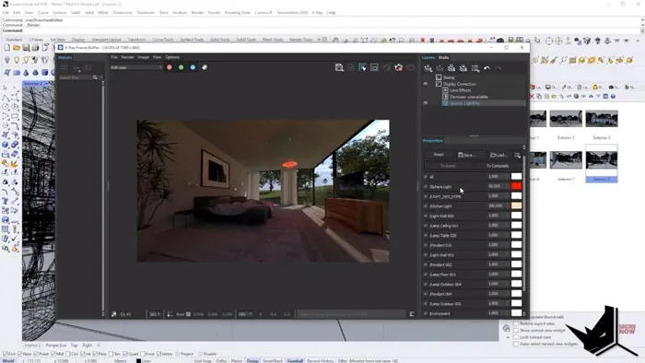Toggle the Grid Snap status bar option
Image resolution: width=645 pixels, height=363 pixels.
click(x=203, y=360)
